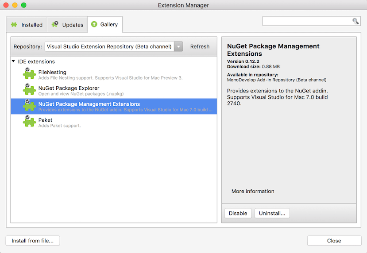Viewport: 367px width, 253px height.
Task: Click the Updates tab puzzle icon
Action: point(55,24)
